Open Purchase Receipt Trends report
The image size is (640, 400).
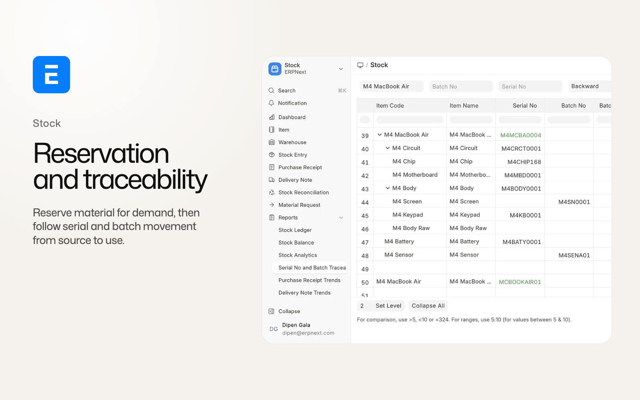309,280
